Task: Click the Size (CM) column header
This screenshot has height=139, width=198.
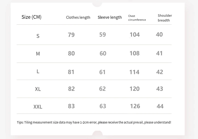Action: coord(31,17)
